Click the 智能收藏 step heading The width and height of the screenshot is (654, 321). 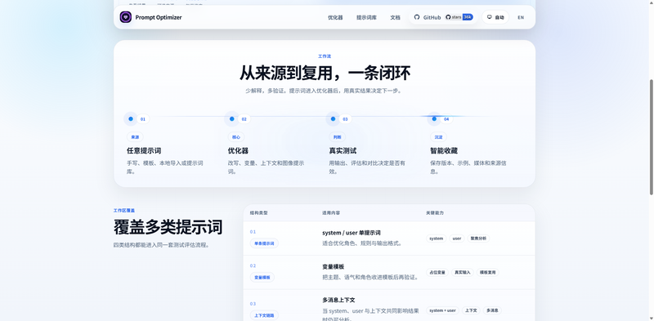[444, 150]
